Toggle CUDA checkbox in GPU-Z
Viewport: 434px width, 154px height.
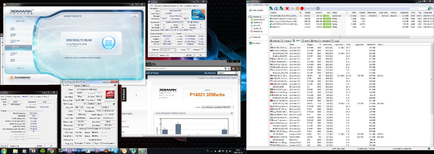click(85, 143)
